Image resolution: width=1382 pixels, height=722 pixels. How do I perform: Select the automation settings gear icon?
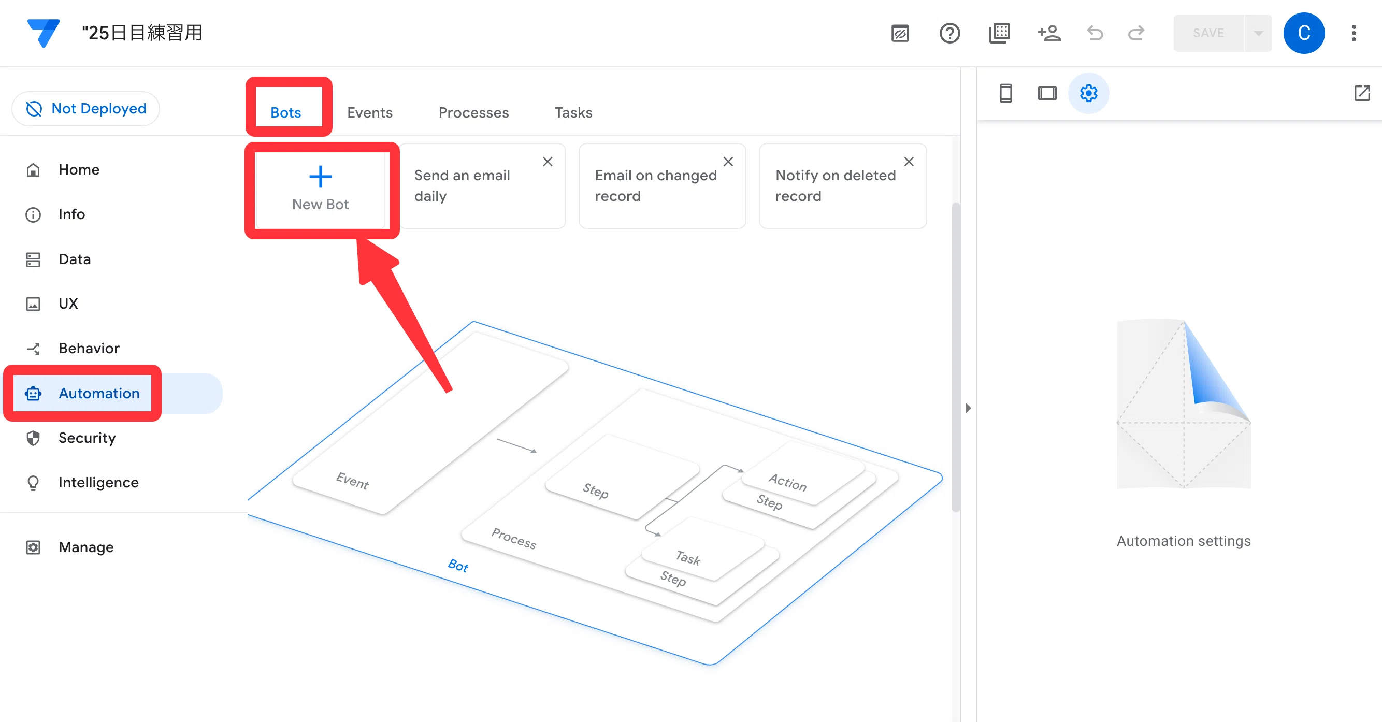click(1088, 93)
